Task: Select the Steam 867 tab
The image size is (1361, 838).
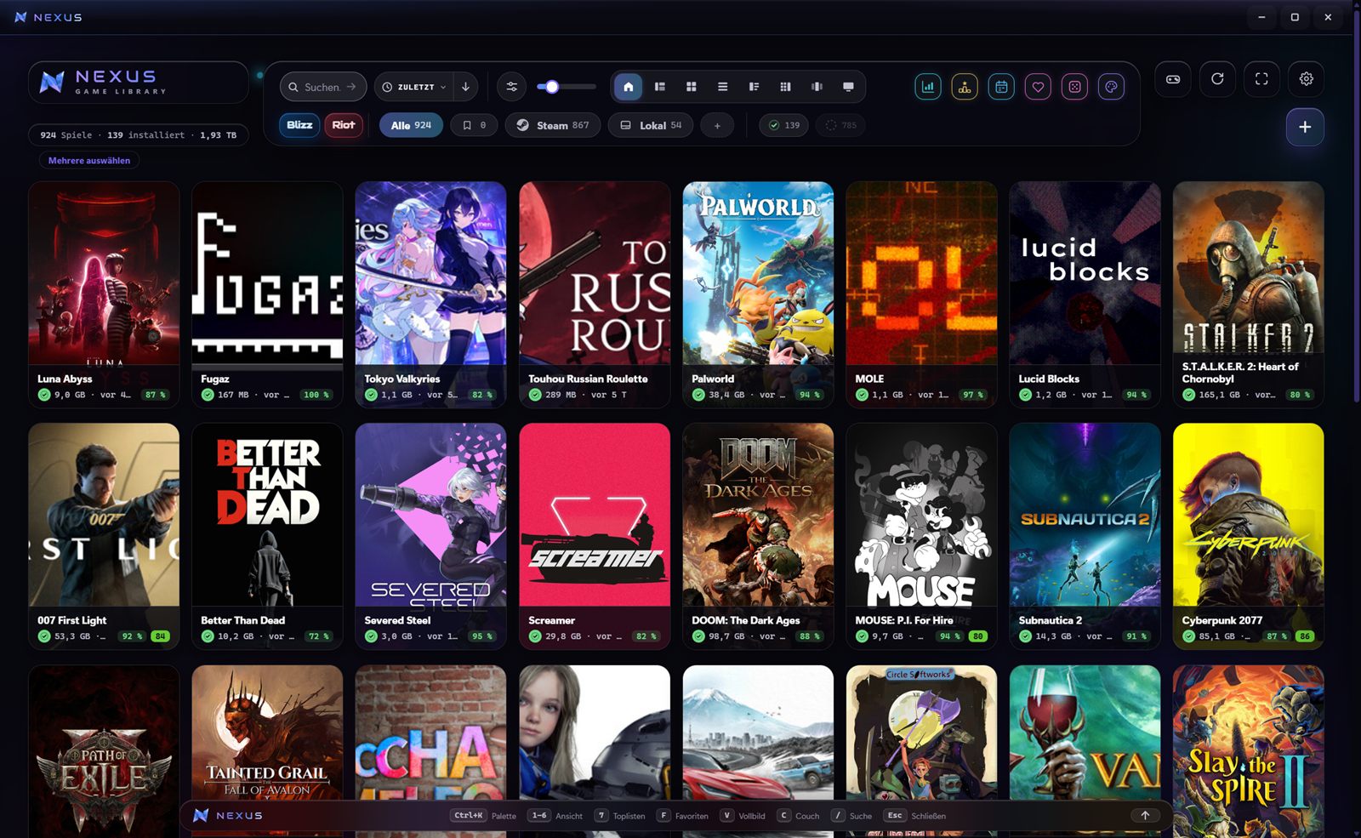Action: [553, 125]
